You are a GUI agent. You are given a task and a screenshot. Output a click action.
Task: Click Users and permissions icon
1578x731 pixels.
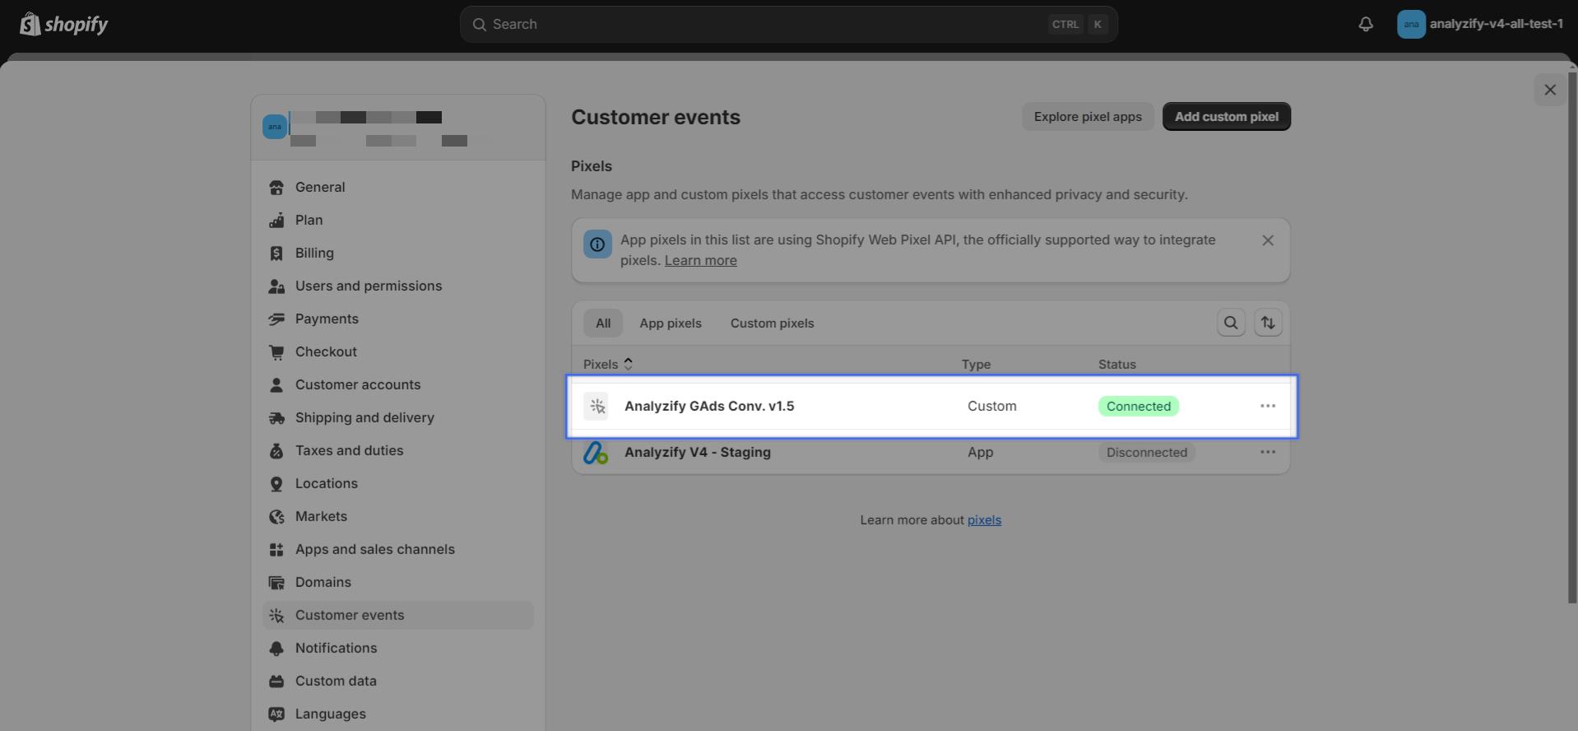276,286
